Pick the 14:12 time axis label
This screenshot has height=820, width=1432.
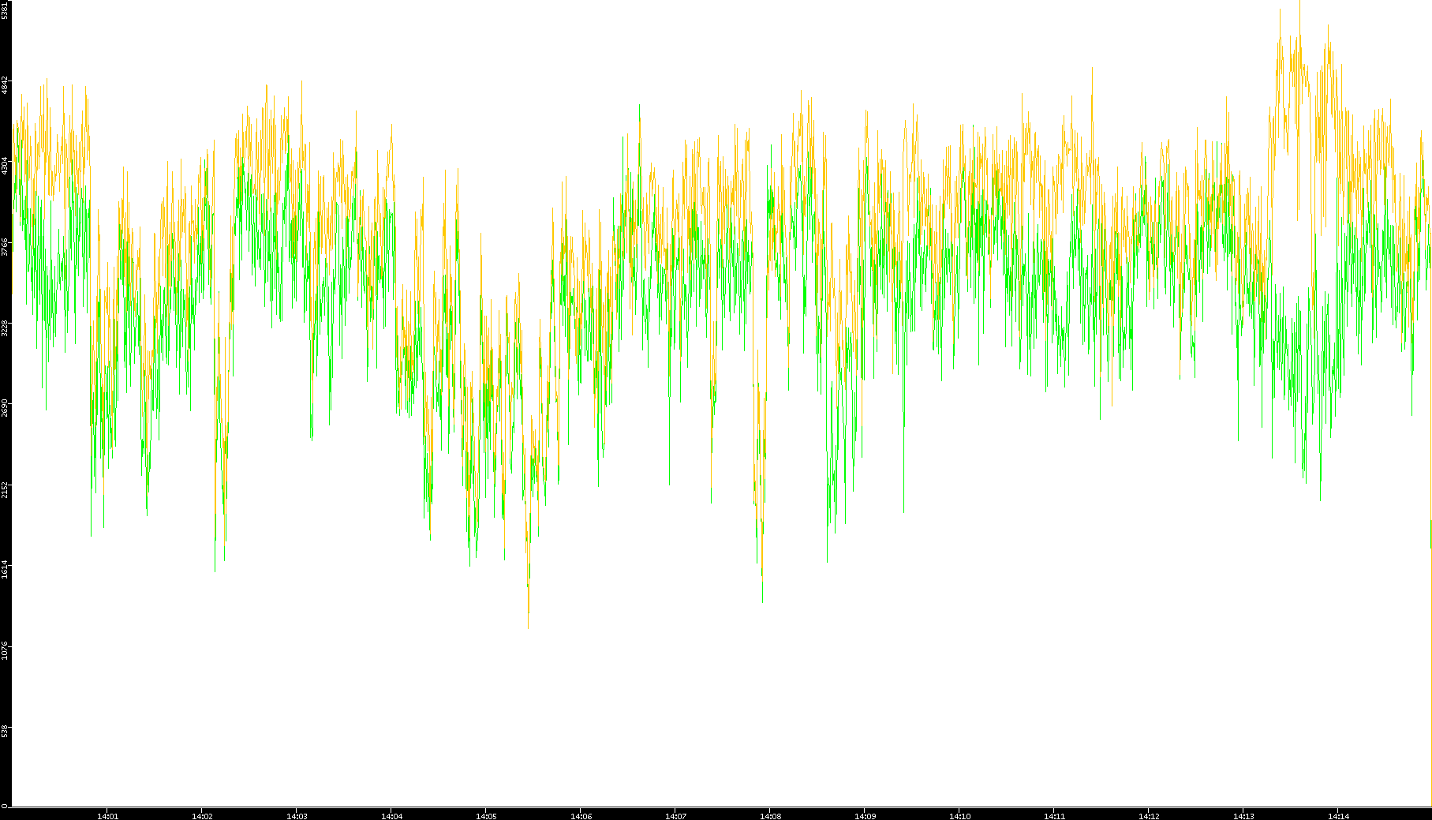pyautogui.click(x=1149, y=816)
